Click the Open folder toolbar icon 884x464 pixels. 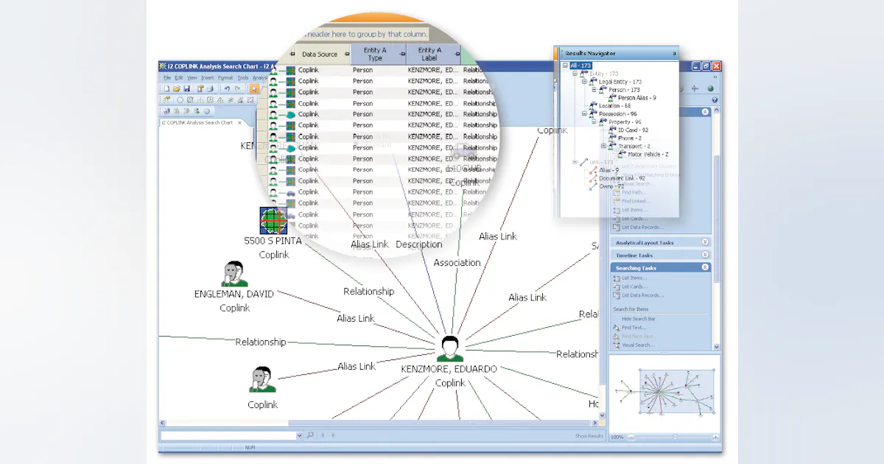click(x=177, y=88)
